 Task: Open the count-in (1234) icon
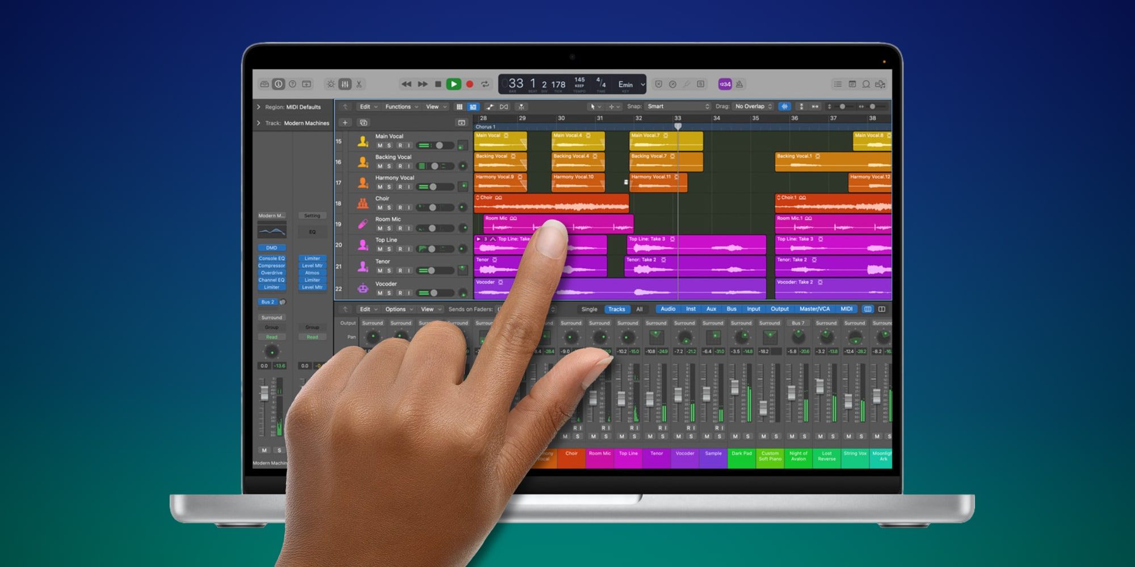(x=725, y=84)
